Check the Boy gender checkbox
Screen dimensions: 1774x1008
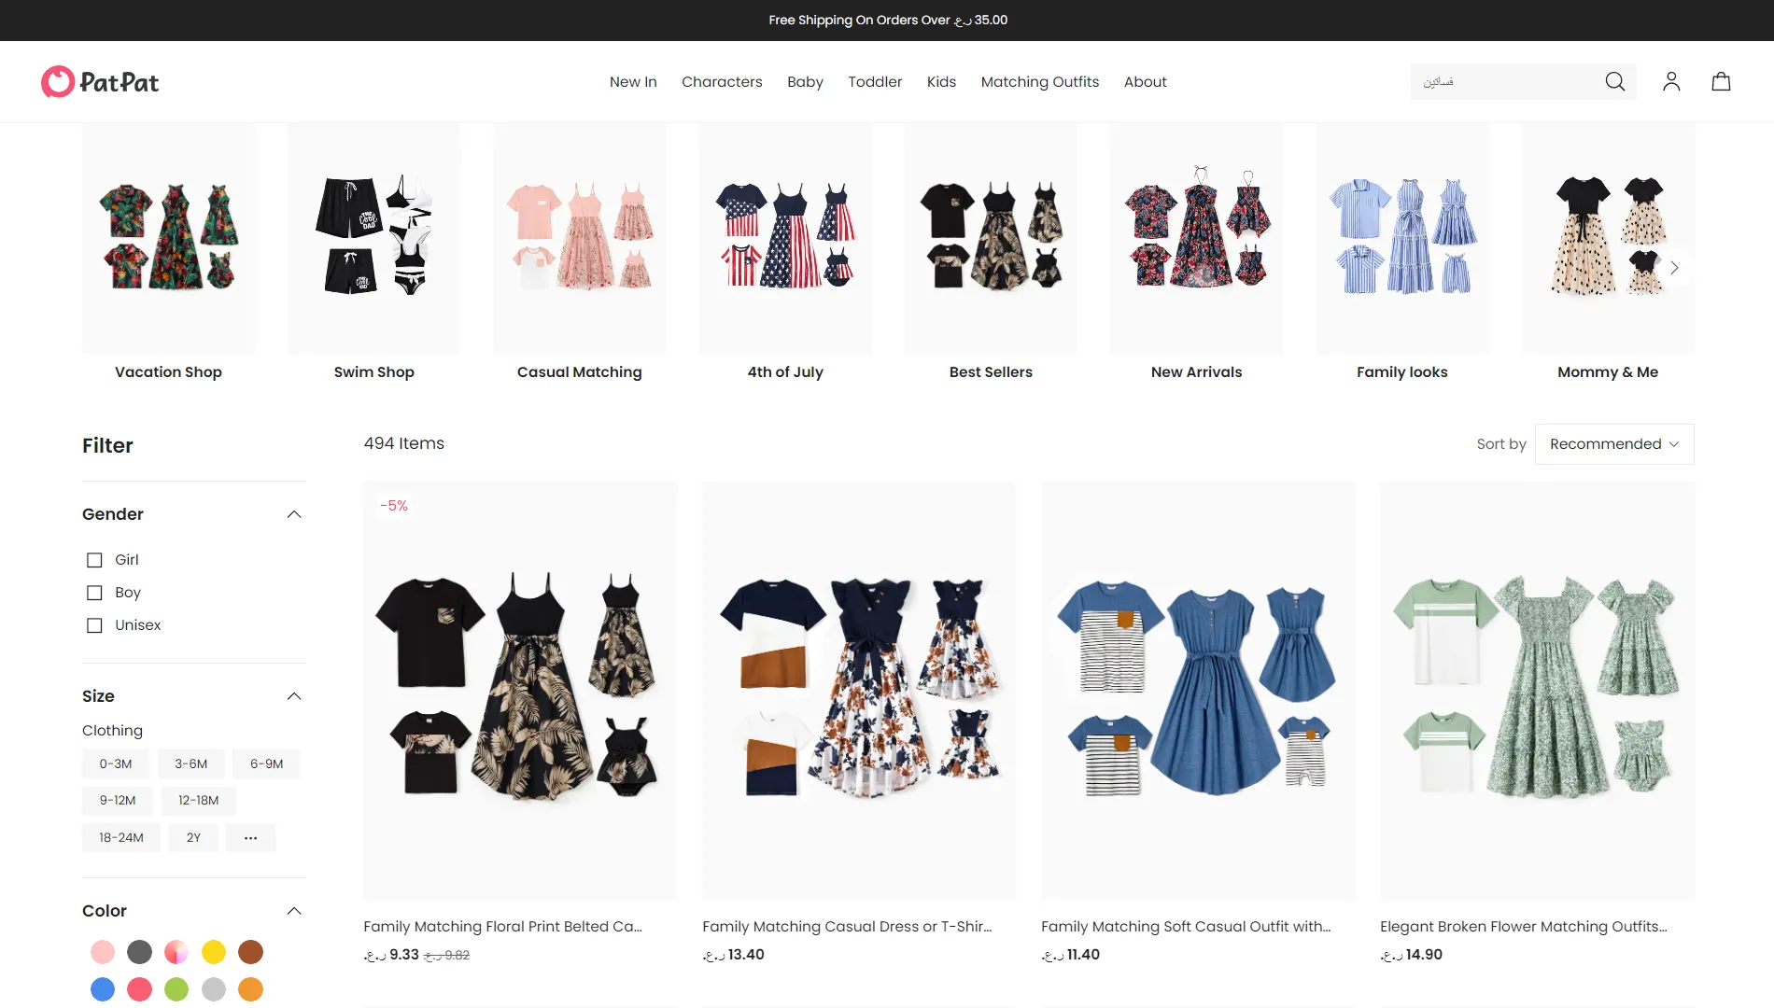click(94, 593)
